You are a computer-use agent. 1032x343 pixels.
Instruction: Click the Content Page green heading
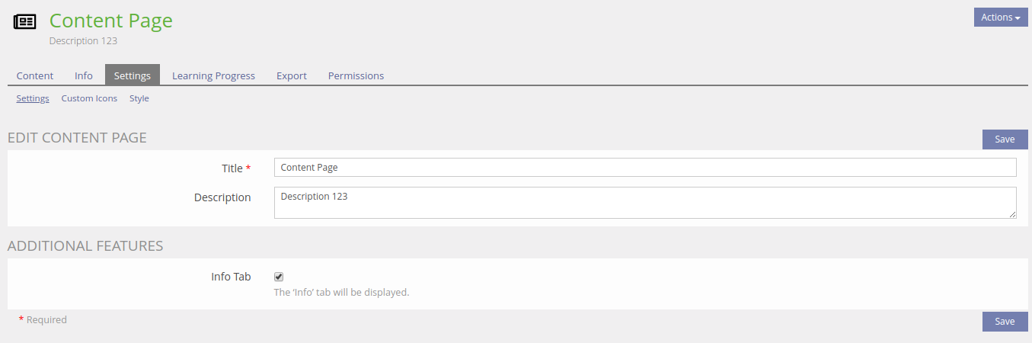click(x=111, y=21)
